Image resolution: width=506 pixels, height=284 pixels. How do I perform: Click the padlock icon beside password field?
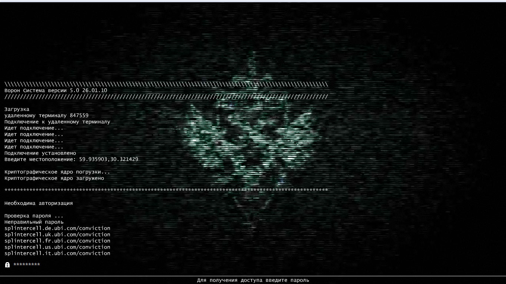click(7, 265)
